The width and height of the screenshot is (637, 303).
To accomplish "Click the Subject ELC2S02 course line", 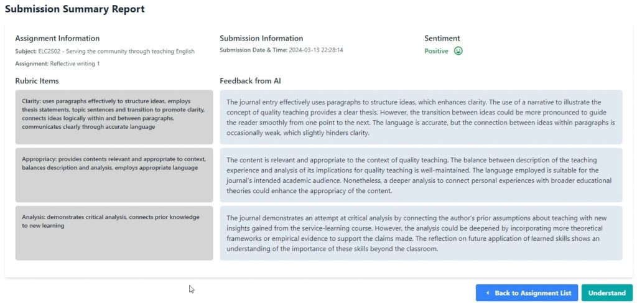I will tap(105, 51).
